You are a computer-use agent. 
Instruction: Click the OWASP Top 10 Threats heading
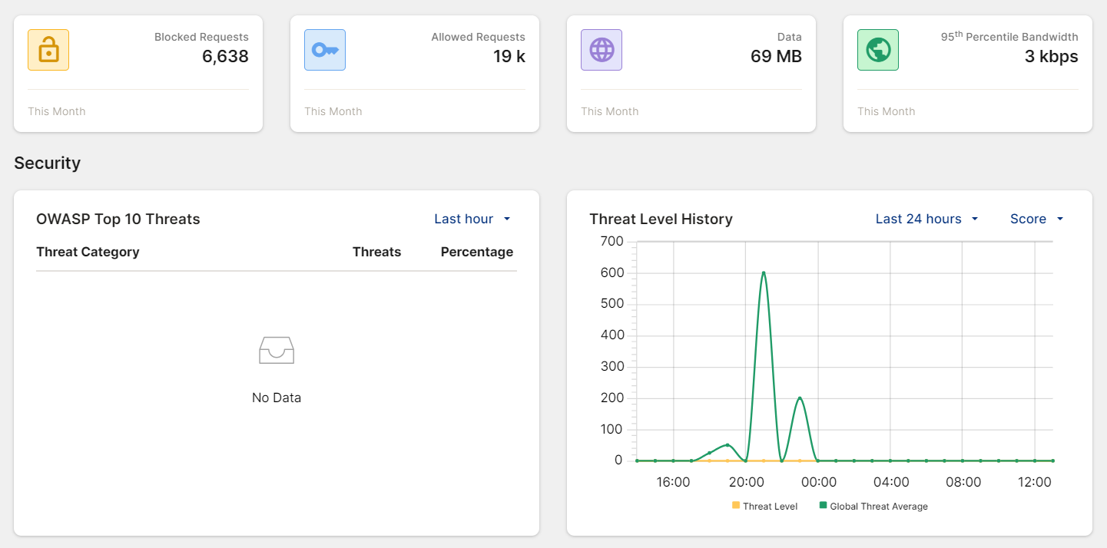[x=118, y=219]
